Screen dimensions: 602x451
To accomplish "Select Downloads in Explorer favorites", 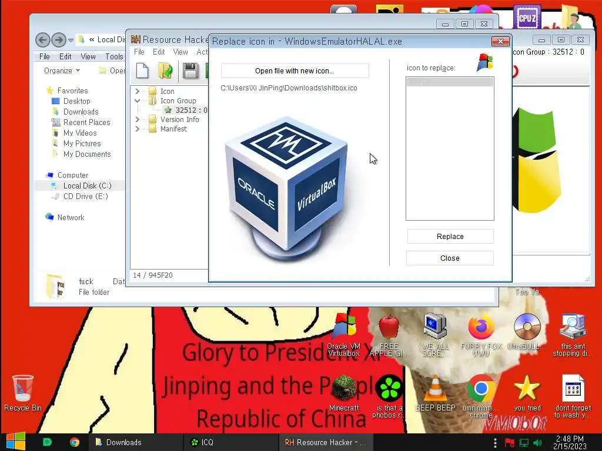I will click(81, 112).
